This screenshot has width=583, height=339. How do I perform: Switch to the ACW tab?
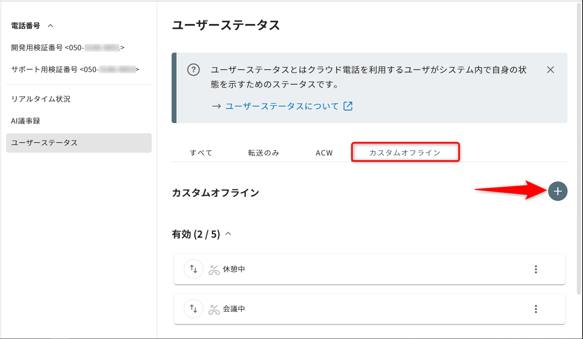(324, 153)
